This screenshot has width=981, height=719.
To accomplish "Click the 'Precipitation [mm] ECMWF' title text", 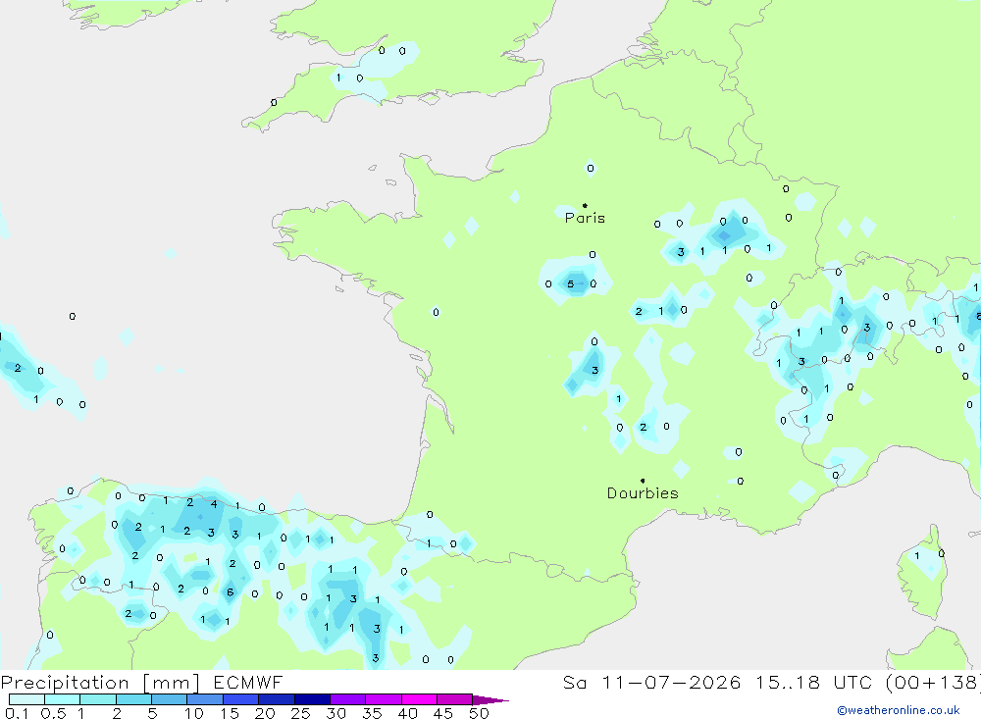I will 141,683.
